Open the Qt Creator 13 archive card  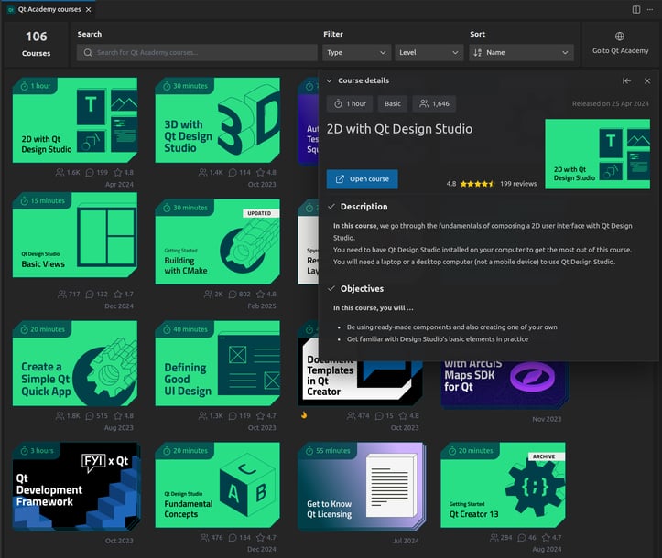point(503,485)
